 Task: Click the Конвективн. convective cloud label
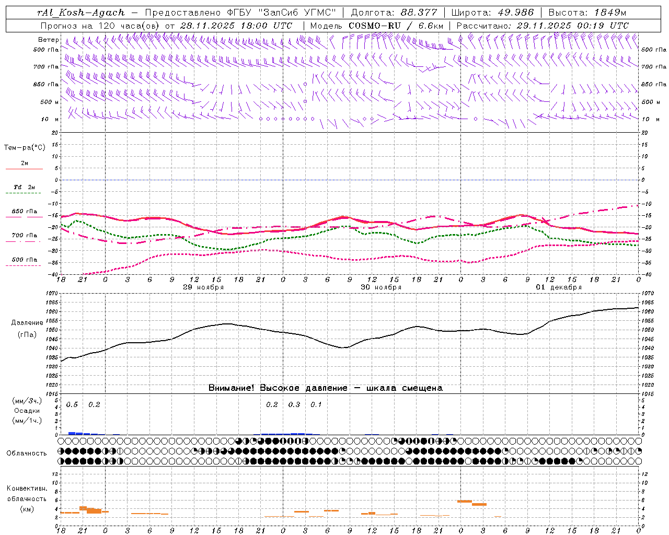pyautogui.click(x=27, y=489)
